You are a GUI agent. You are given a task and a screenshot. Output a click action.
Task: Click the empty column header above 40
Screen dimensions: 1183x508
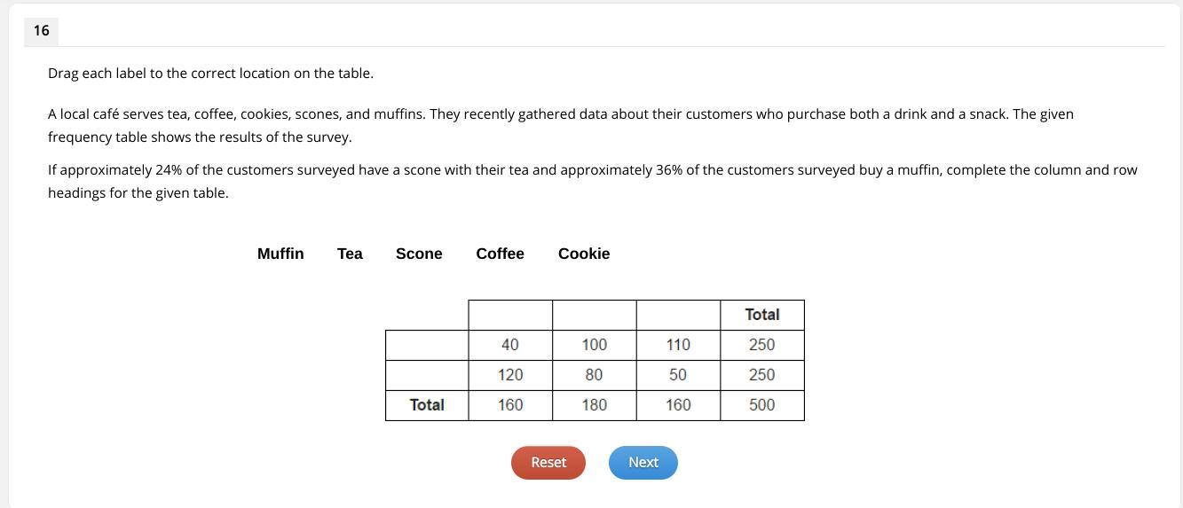pyautogui.click(x=510, y=315)
